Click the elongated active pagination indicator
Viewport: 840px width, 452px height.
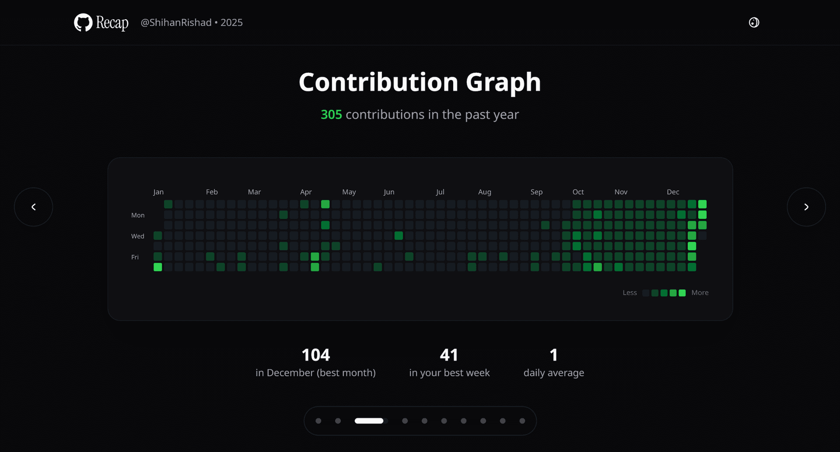tap(369, 421)
